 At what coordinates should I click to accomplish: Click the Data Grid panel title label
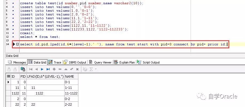tap(12, 56)
